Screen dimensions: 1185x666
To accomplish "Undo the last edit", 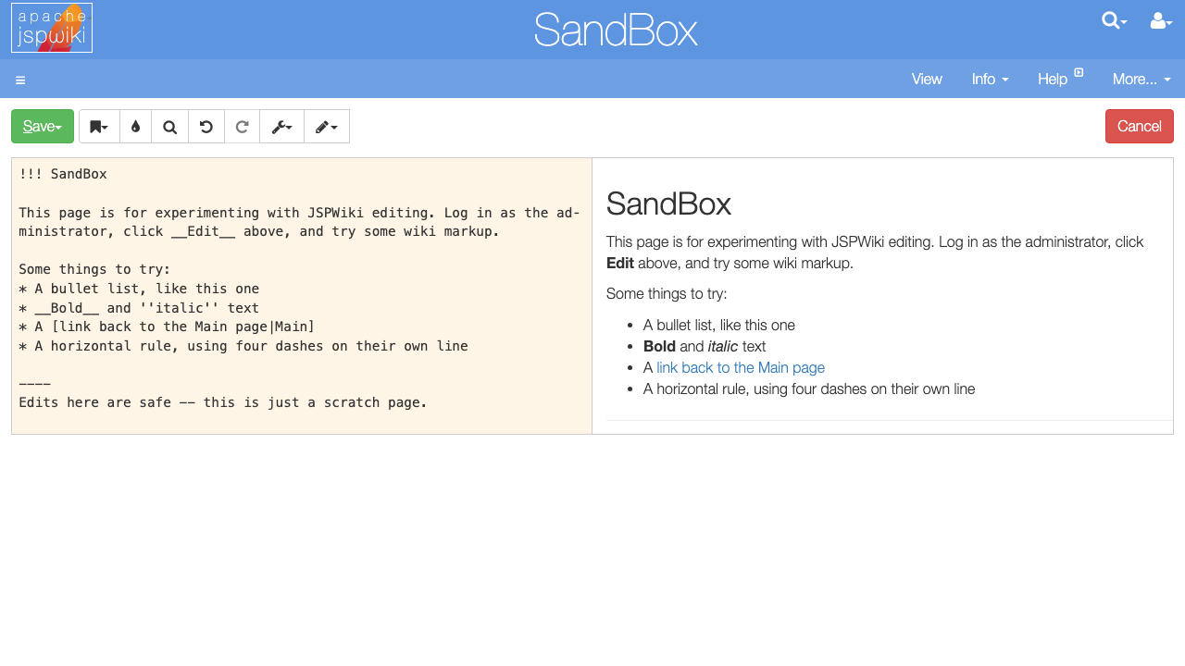I will 206,127.
